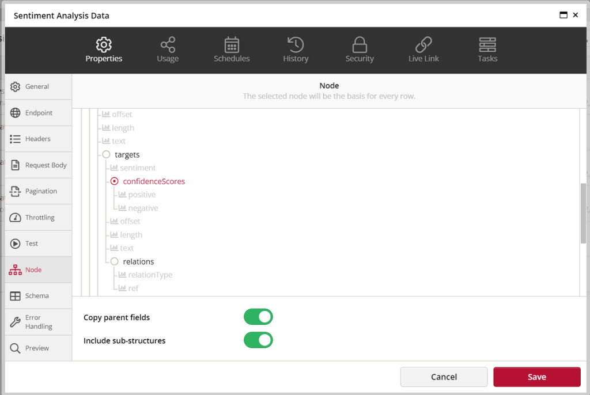Open the Usage share icon

[x=168, y=45]
